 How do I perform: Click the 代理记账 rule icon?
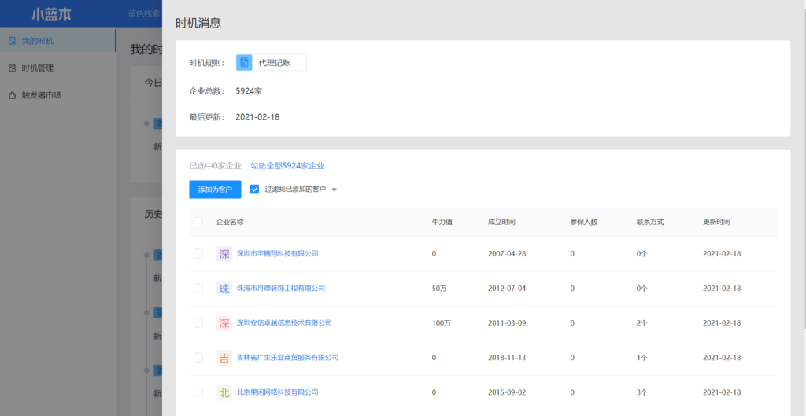point(244,63)
